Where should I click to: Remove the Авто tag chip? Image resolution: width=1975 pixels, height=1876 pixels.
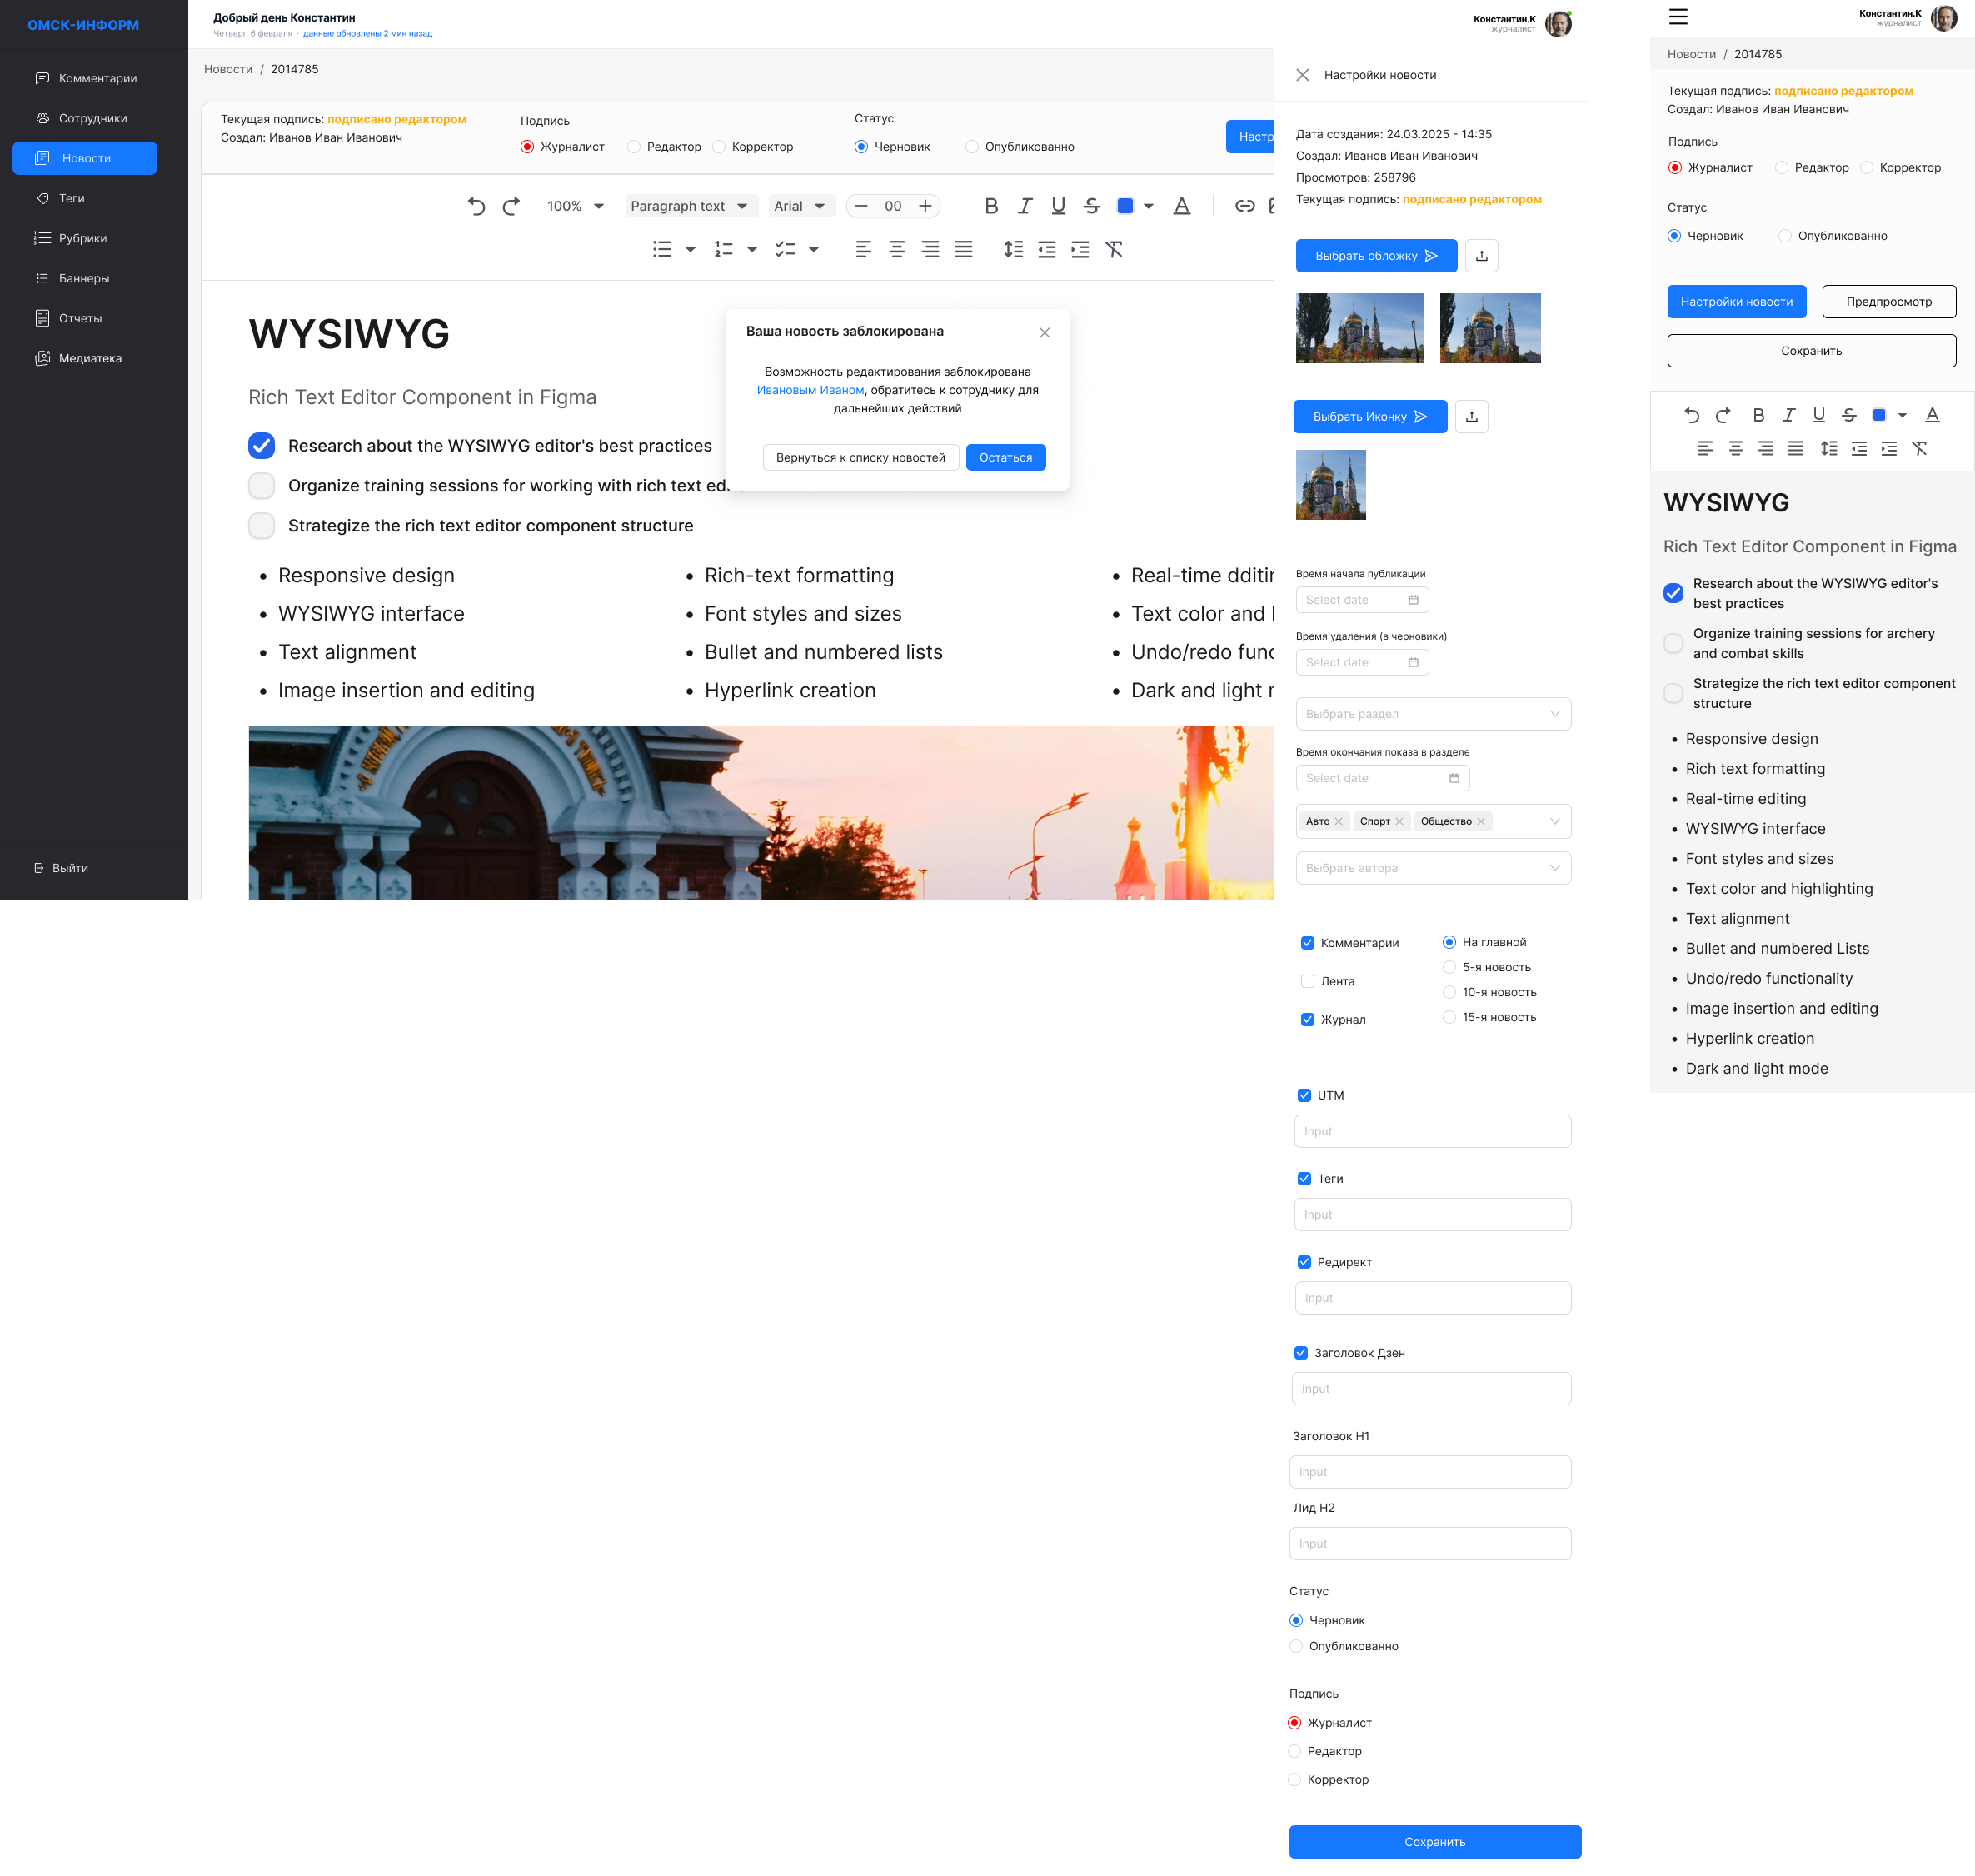click(1338, 821)
